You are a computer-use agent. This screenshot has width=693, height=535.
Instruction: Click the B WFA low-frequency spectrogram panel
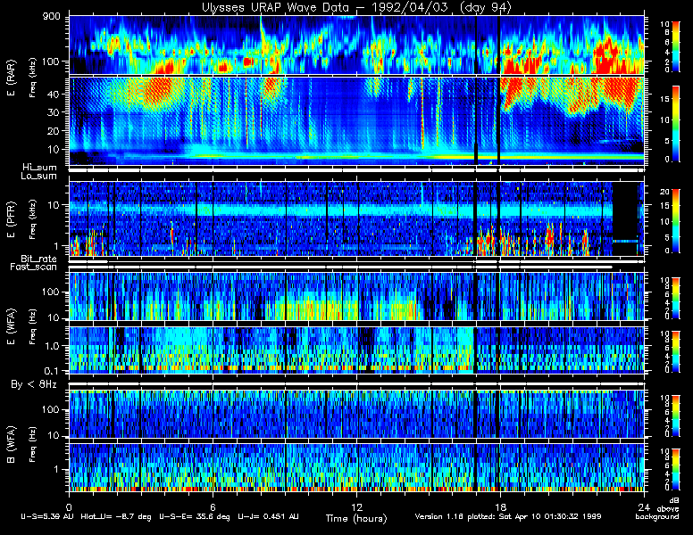(x=356, y=468)
